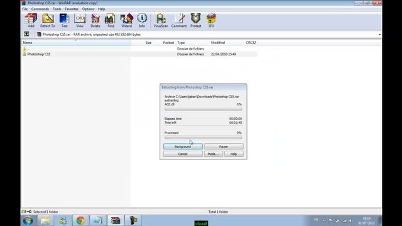The image size is (402, 226).
Task: Click the taskbar clock
Action: 367,220
